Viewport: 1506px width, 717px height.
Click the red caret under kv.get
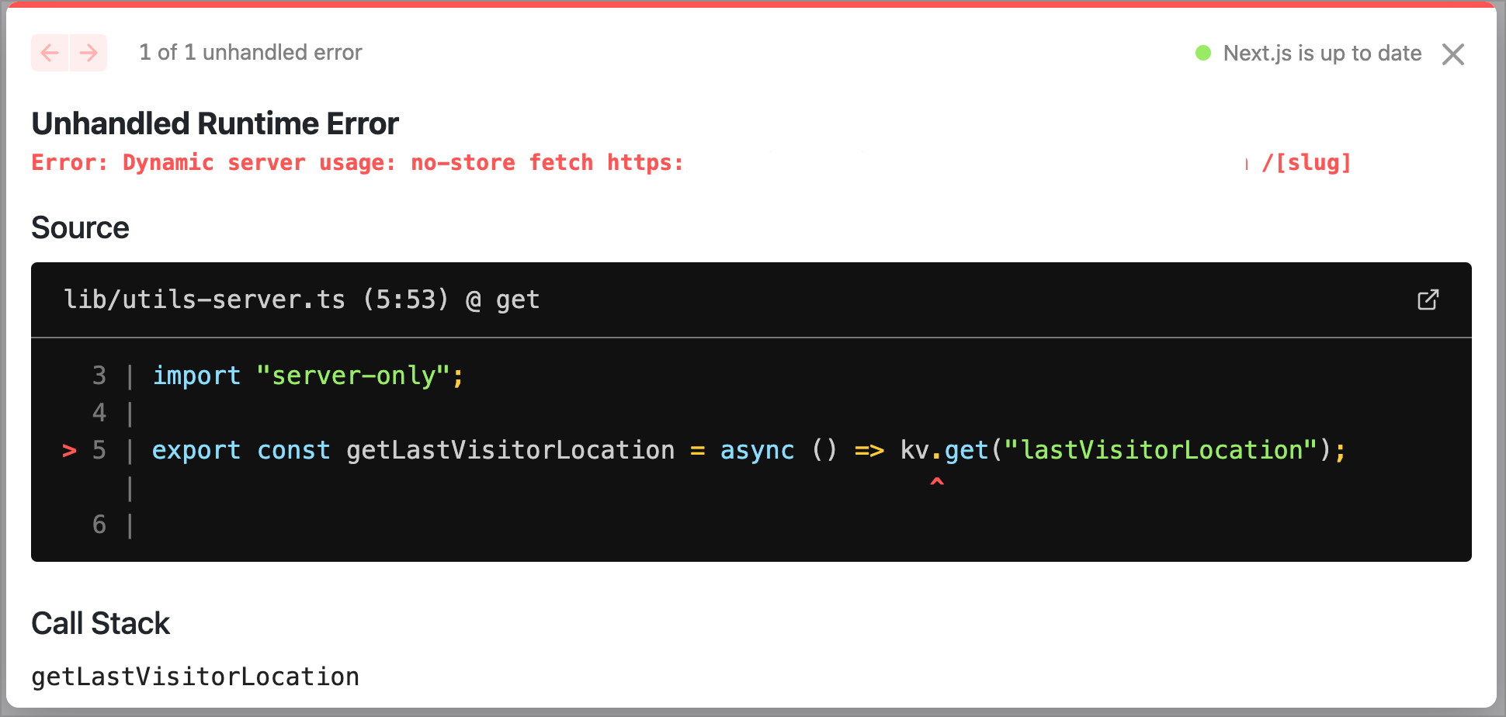(x=938, y=483)
